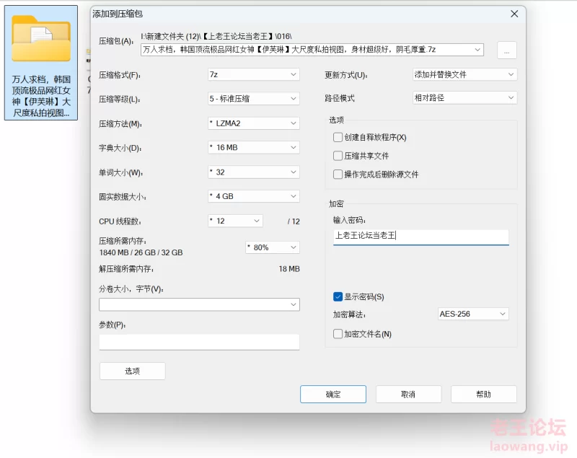Open the LZMA2 compression method dropdown

click(254, 123)
